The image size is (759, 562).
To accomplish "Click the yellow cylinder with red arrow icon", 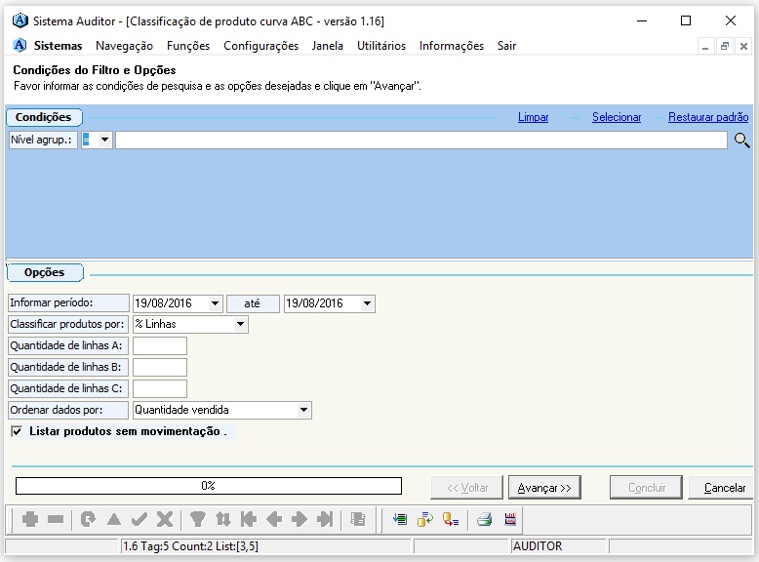I will coord(451,519).
